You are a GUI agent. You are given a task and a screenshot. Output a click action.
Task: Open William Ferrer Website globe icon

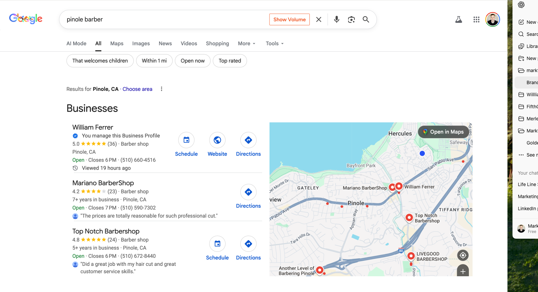[217, 140]
